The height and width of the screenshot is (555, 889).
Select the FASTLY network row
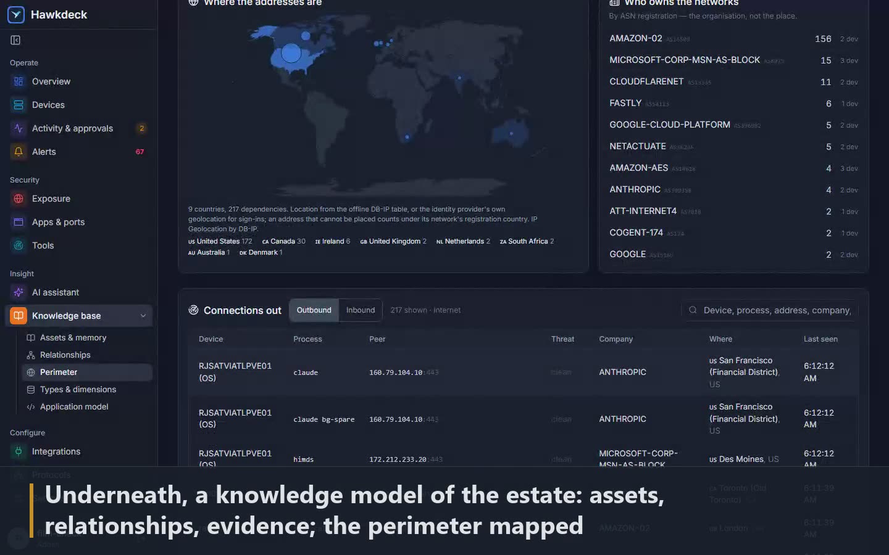pyautogui.click(x=733, y=104)
